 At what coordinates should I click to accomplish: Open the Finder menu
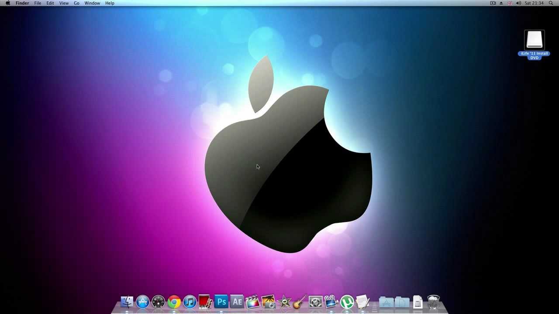point(22,3)
